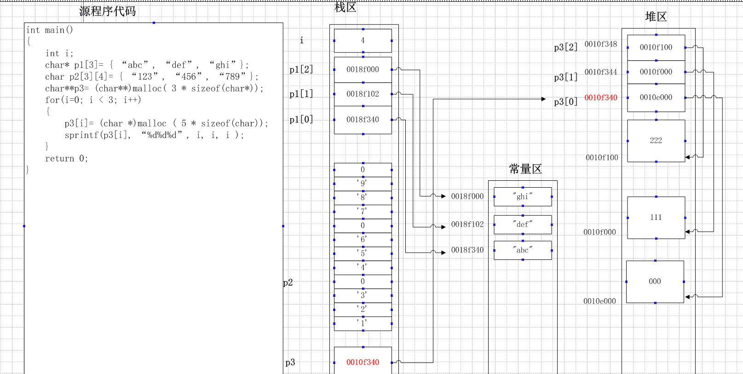Viewport: 743px width, 374px height.
Task: Select the heap block containing 000
Action: click(655, 282)
